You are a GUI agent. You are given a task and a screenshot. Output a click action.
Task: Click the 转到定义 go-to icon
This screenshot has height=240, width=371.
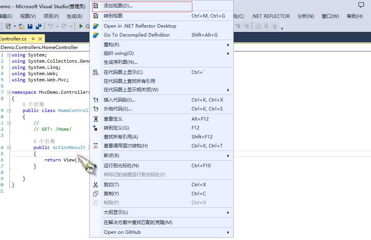coord(95,128)
